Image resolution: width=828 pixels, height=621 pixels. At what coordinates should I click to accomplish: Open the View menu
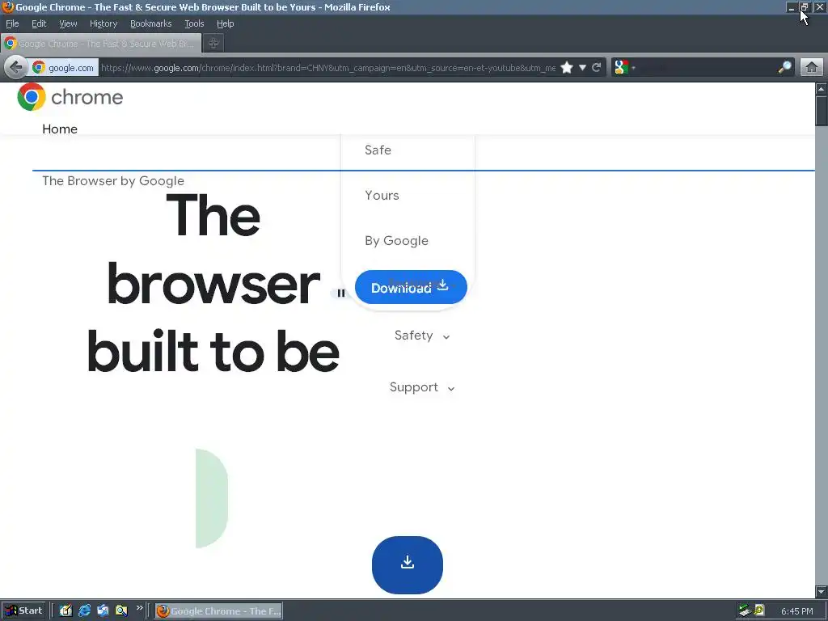tap(68, 23)
